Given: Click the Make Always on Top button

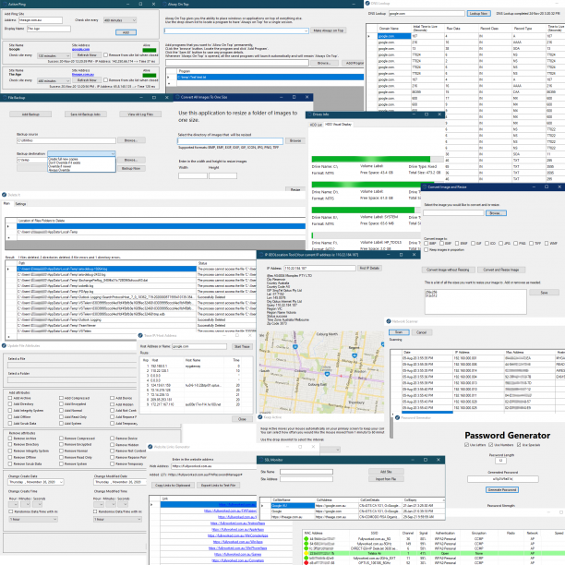Looking at the screenshot, I should click(329, 30).
